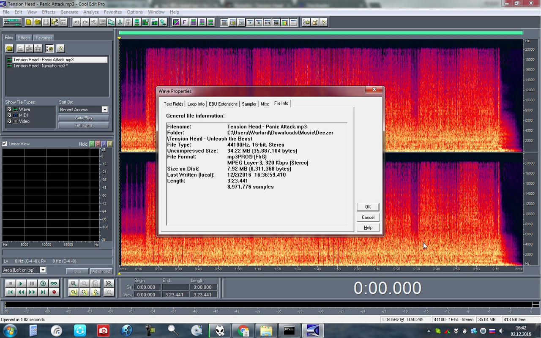Switch to the Effects tab in left panel
The image size is (541, 338).
pos(24,38)
